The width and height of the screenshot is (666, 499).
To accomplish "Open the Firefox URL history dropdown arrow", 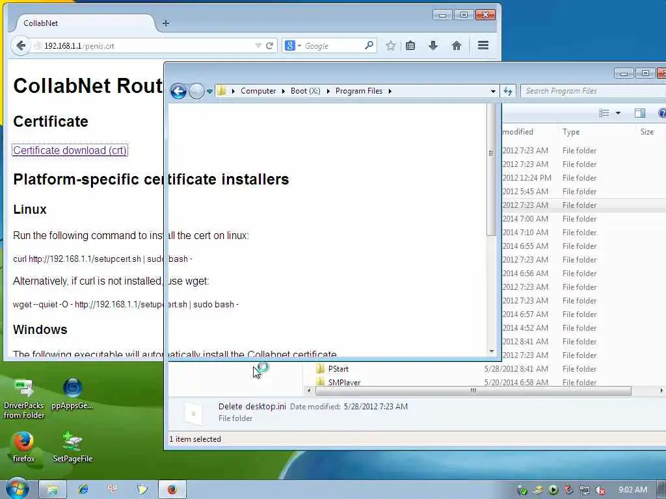I will (258, 45).
